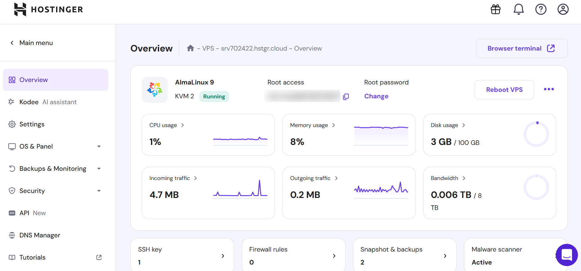Screen dimensions: 581x271
Task: Click the Running status badge
Action: [214, 96]
